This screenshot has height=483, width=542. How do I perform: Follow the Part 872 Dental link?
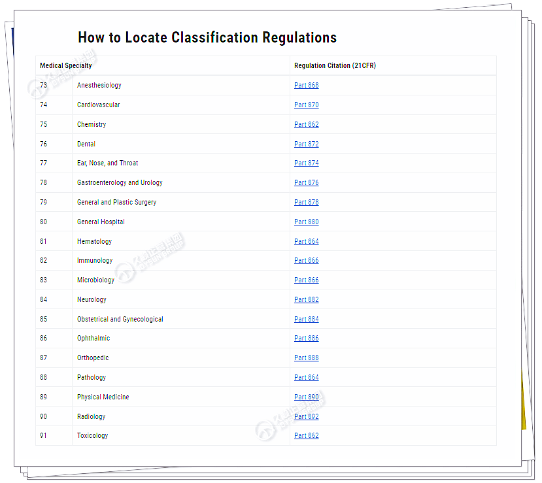306,144
